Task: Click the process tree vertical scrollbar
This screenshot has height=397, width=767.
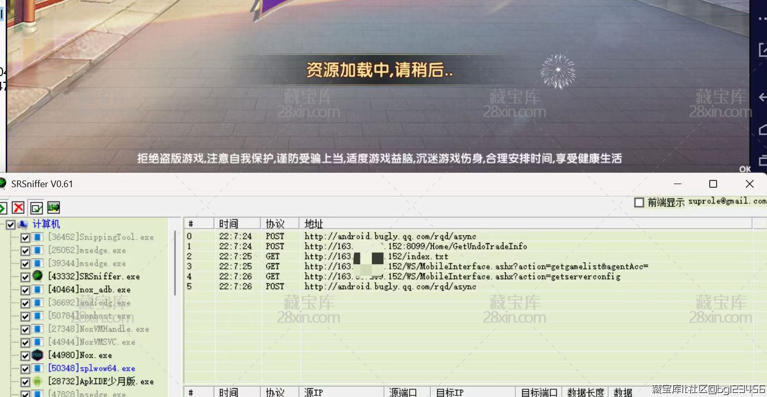Action: [175, 262]
